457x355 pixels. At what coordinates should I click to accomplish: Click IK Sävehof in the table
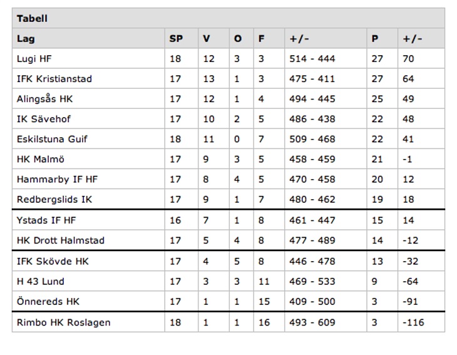point(43,119)
